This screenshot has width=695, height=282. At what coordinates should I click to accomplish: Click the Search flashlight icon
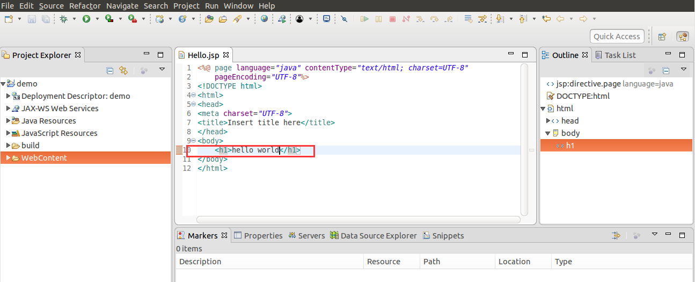tap(237, 19)
